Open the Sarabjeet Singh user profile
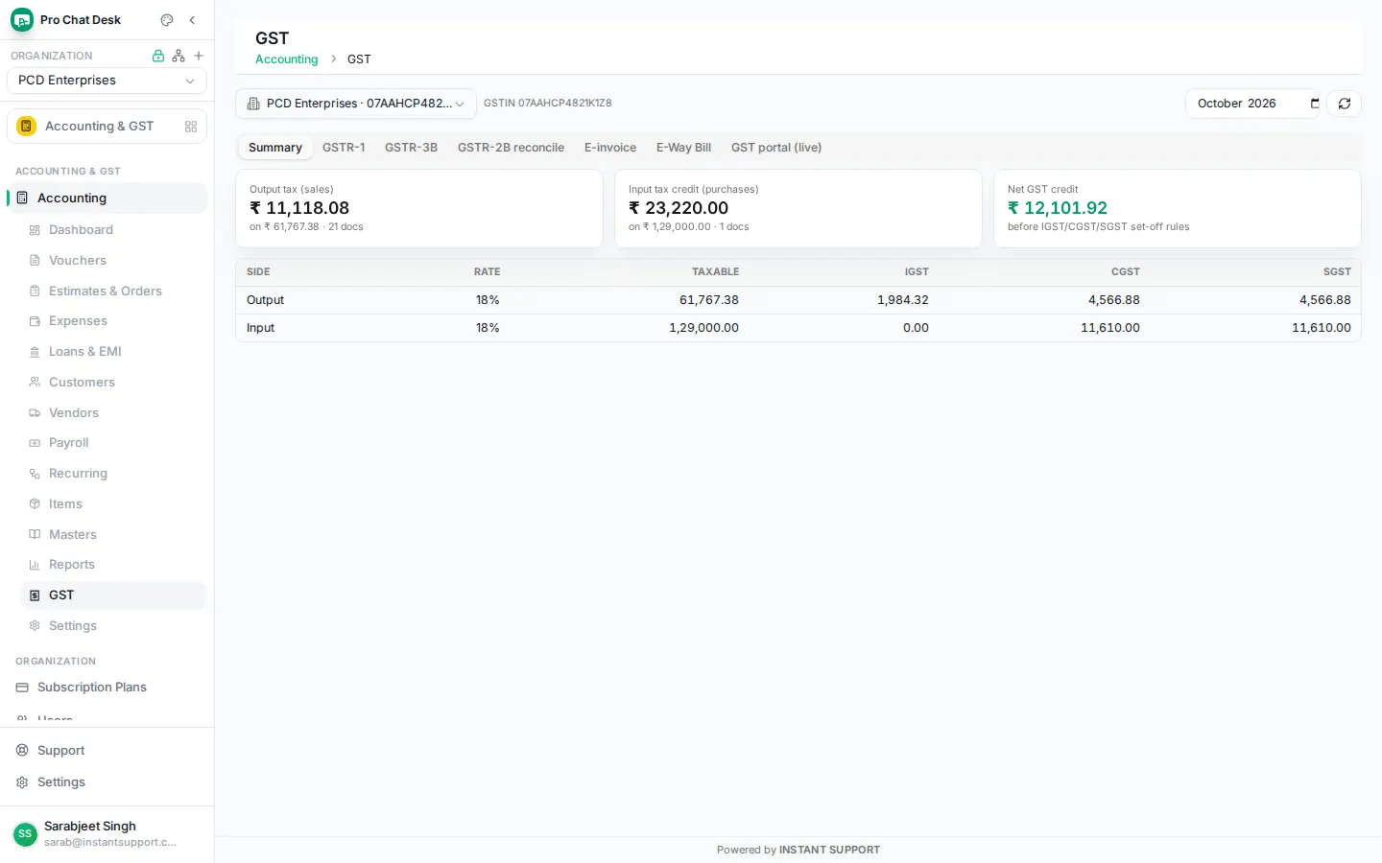This screenshot has width=1382, height=863. (x=107, y=834)
